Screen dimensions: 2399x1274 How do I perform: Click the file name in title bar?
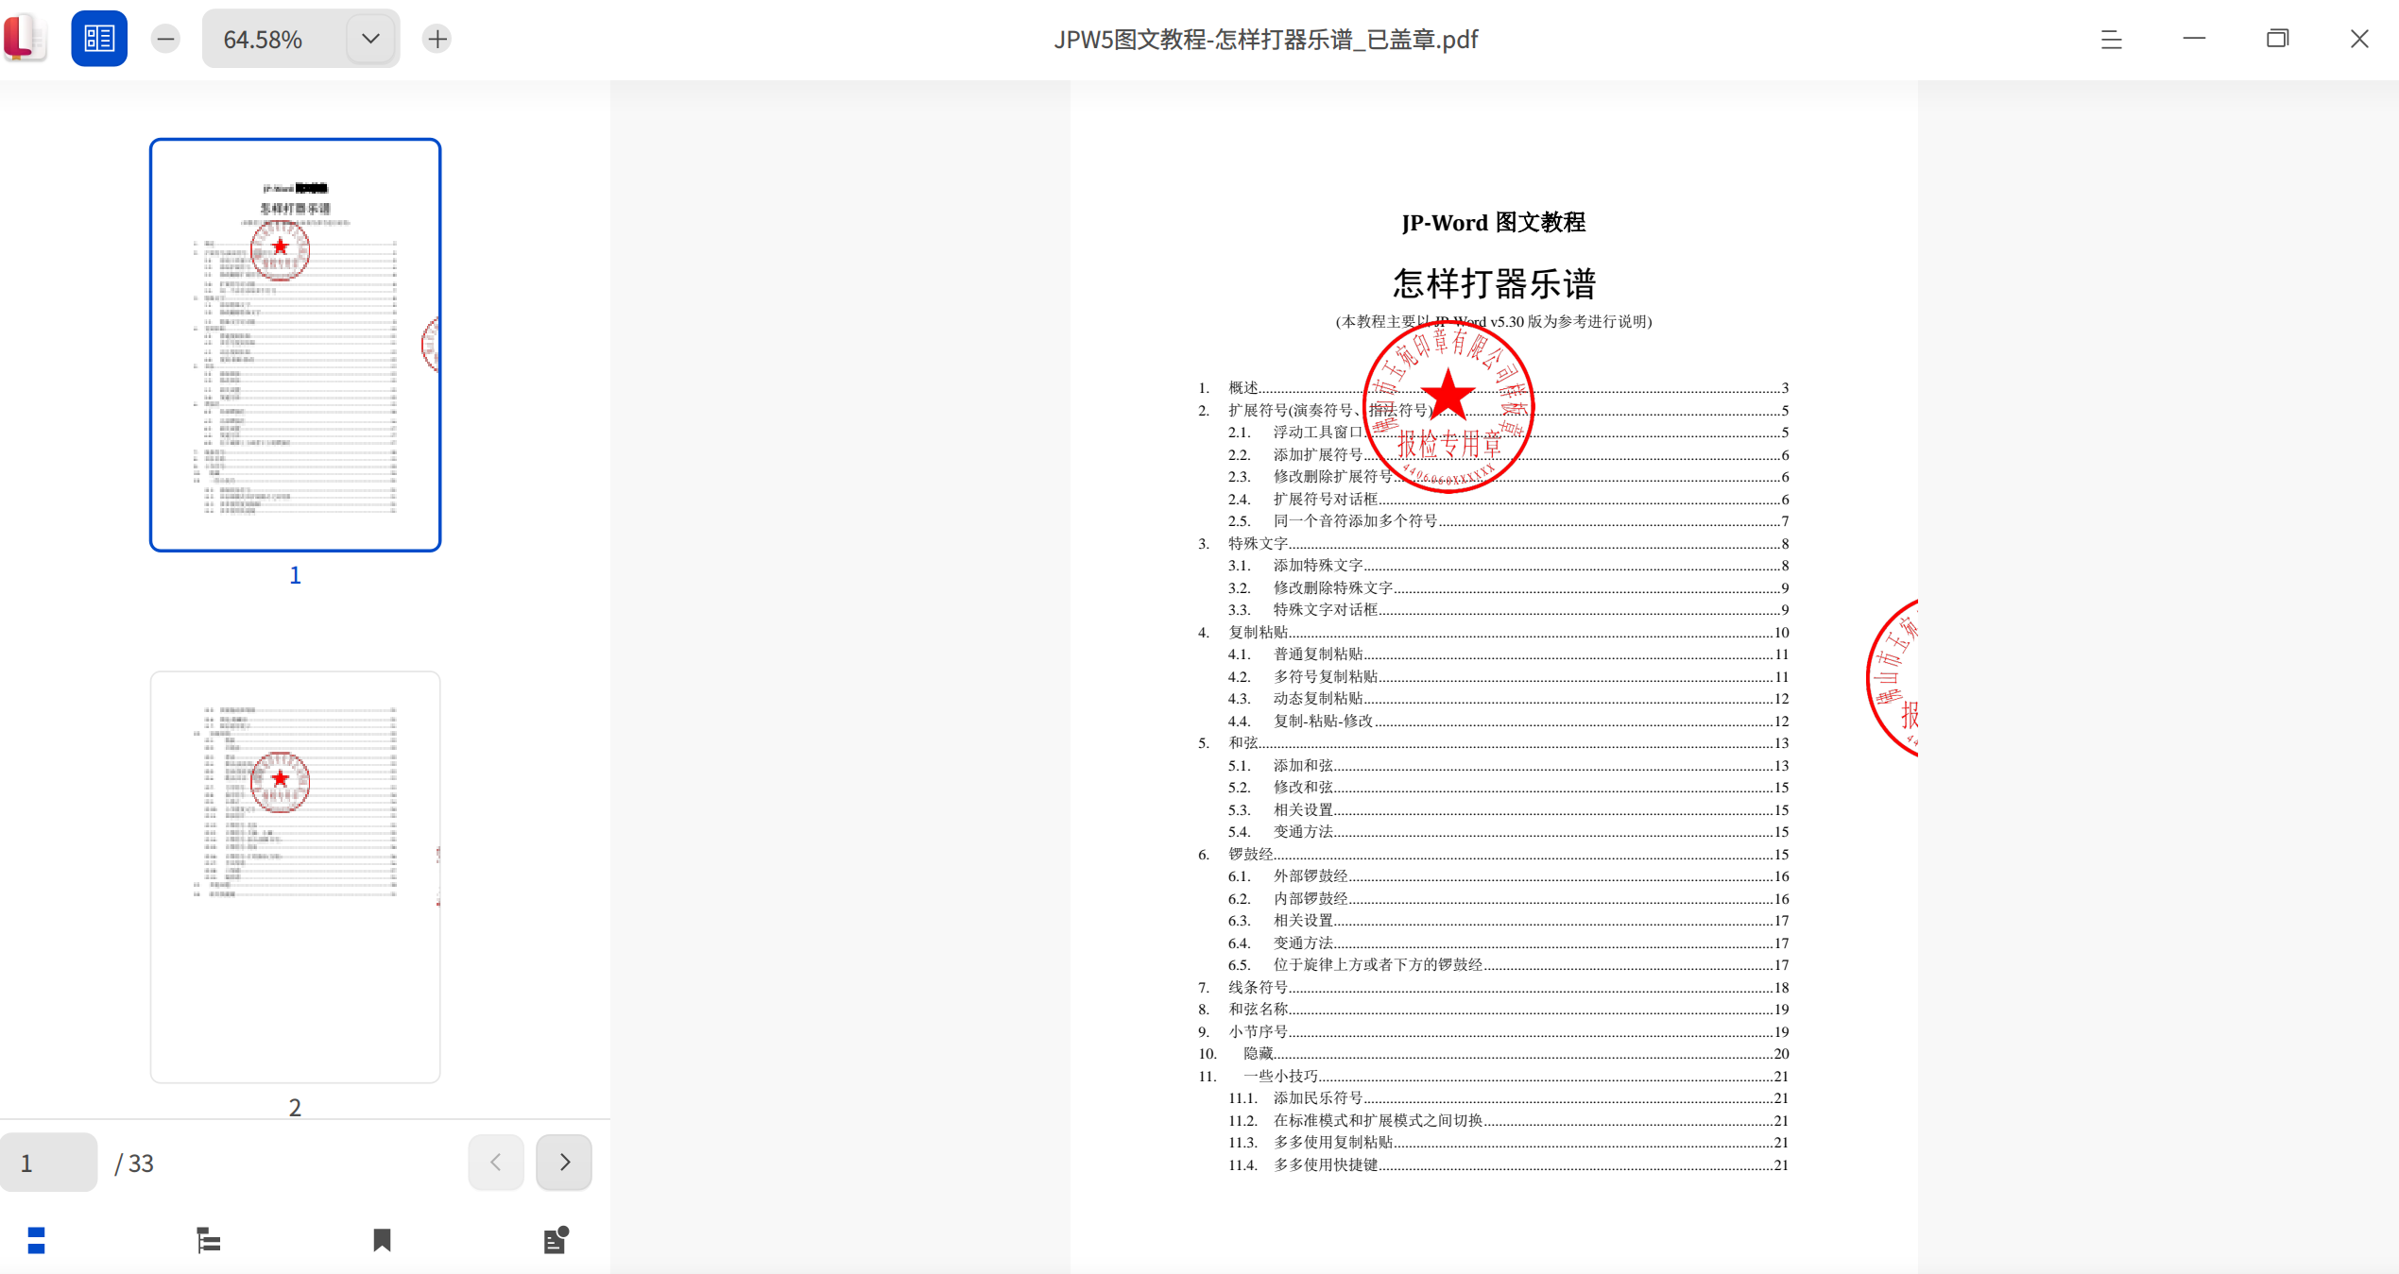[x=1266, y=40]
